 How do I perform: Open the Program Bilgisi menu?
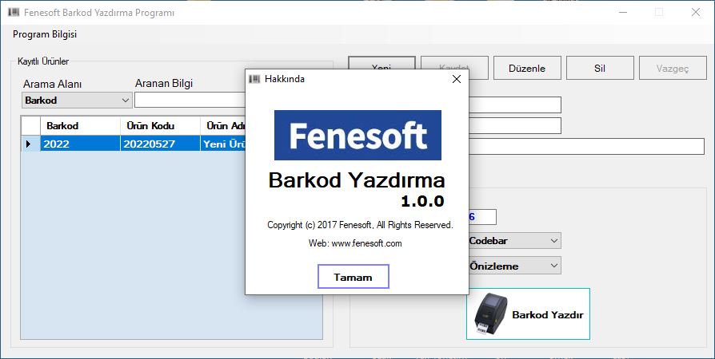[45, 34]
